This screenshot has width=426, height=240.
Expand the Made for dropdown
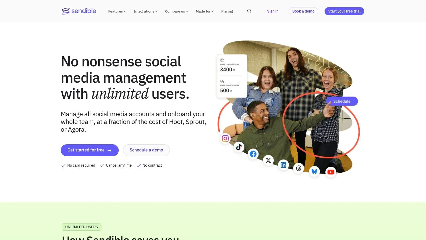point(205,11)
